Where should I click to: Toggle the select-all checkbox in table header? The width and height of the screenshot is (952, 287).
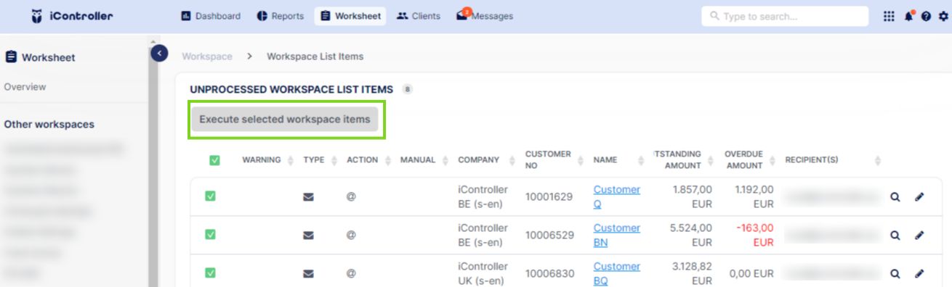point(214,160)
